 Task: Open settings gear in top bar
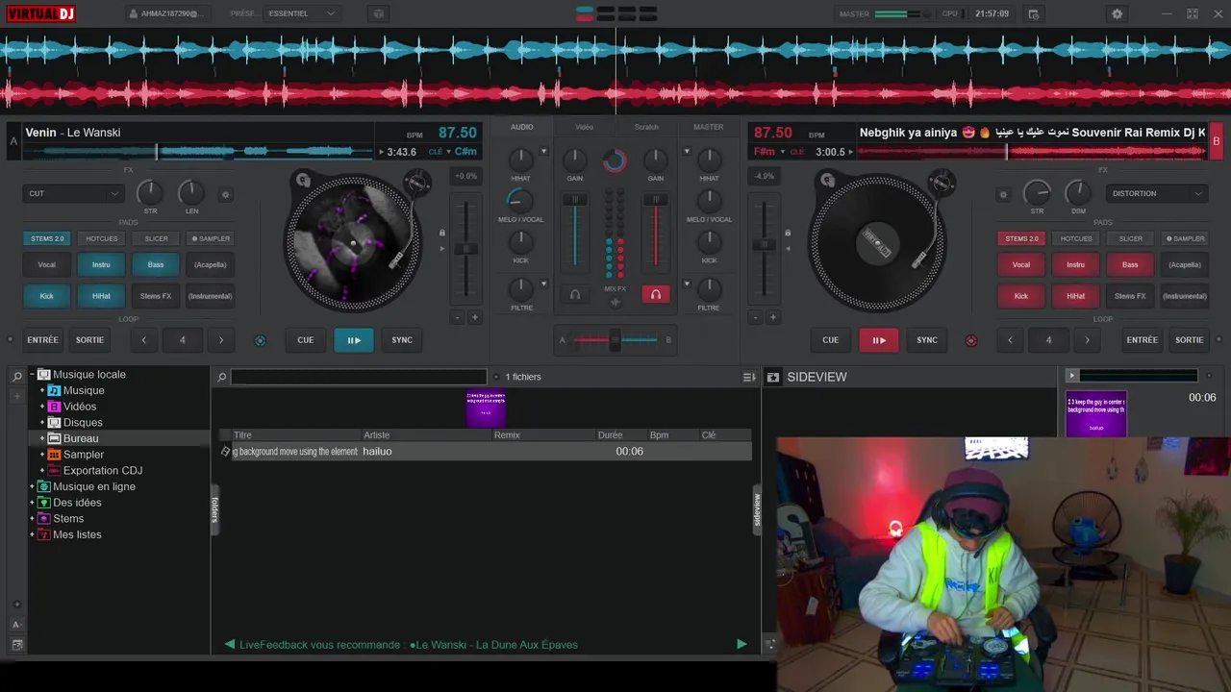pyautogui.click(x=1117, y=13)
